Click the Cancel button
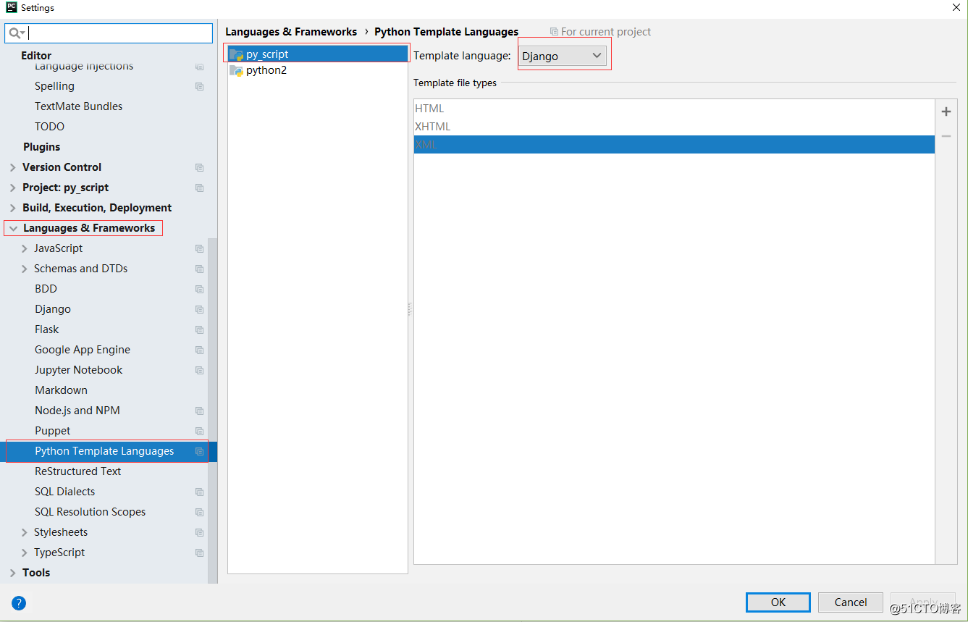Image resolution: width=968 pixels, height=622 pixels. (851, 602)
